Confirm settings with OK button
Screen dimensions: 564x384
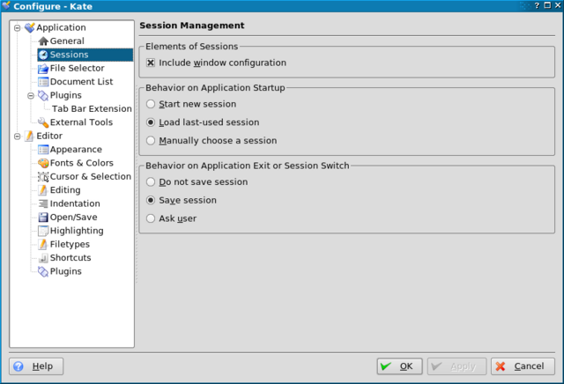click(399, 366)
